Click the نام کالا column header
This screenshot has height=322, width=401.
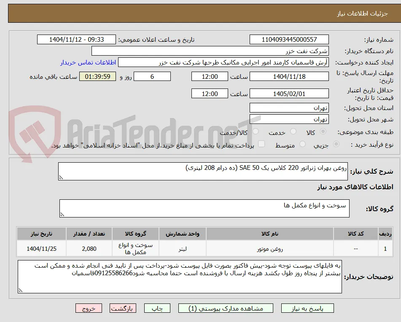[x=270, y=234]
